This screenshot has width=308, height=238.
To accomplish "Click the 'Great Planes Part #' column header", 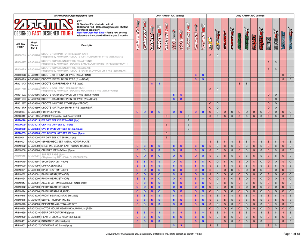I will point(34,45).
